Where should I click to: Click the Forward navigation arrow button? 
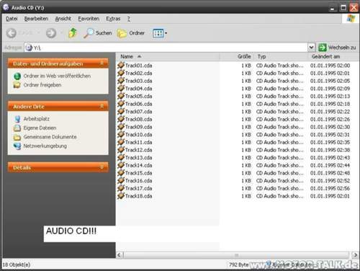point(51,33)
